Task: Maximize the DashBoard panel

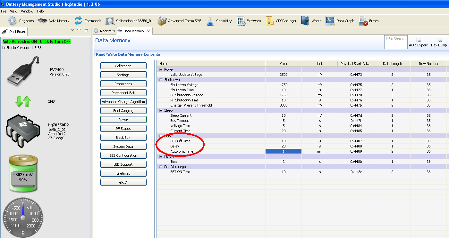Action: pos(86,30)
